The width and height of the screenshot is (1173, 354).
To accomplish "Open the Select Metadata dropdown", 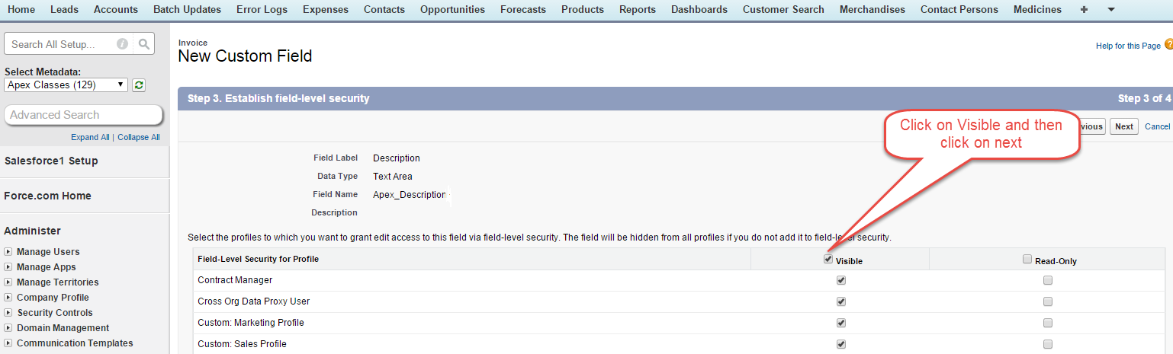I will (x=66, y=85).
